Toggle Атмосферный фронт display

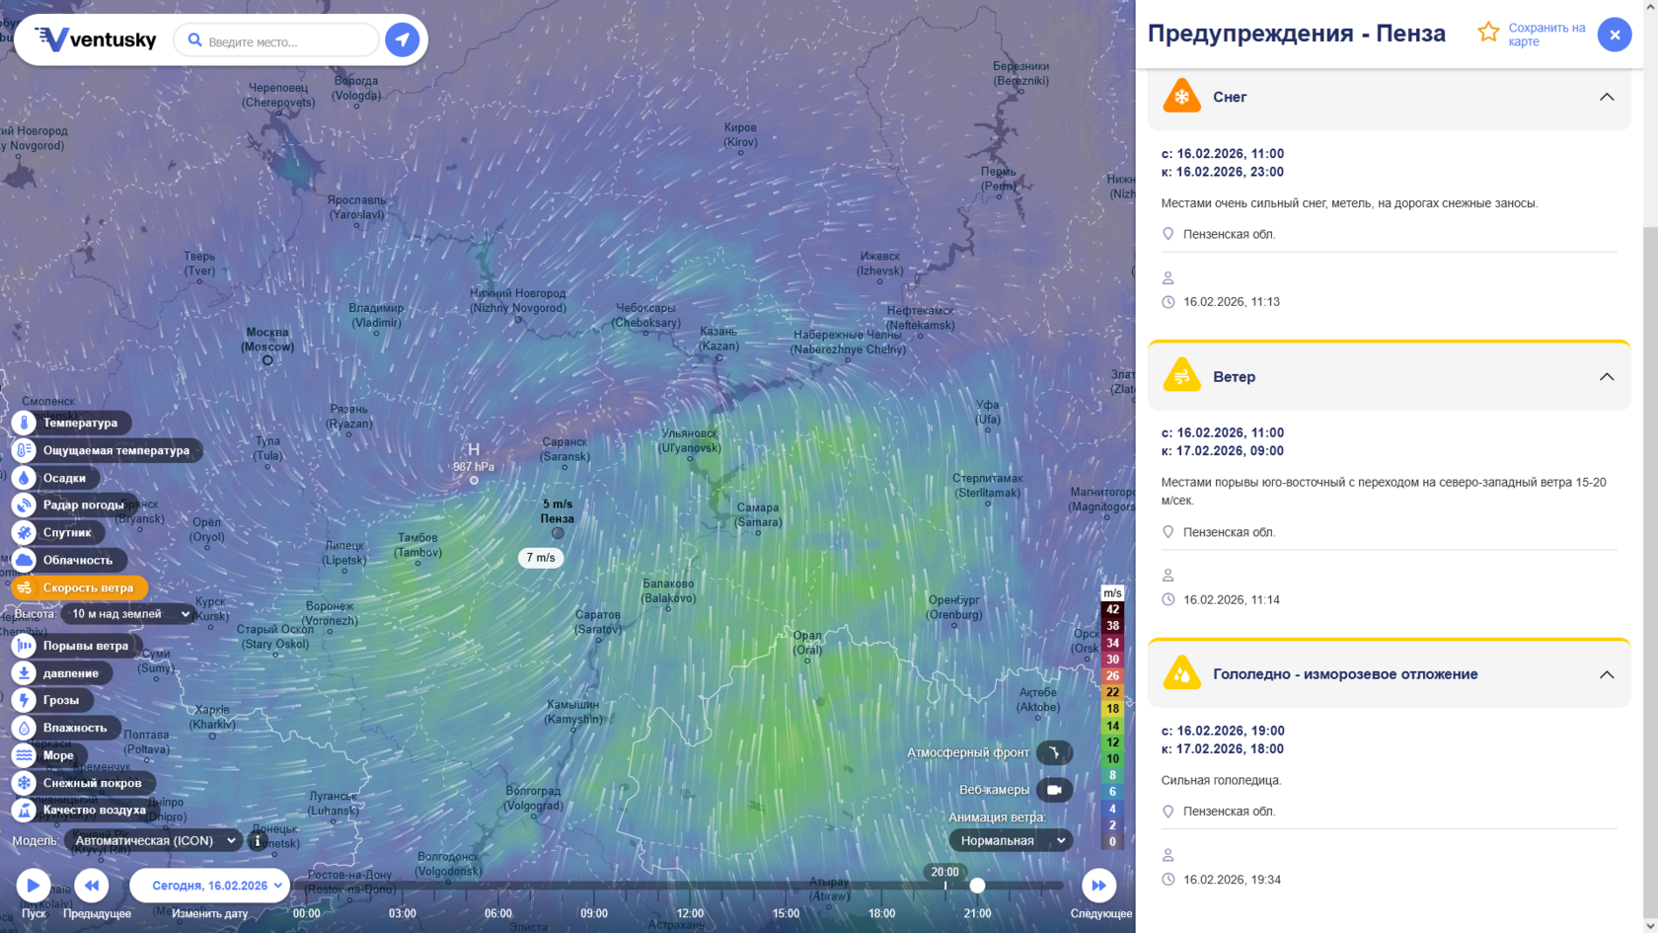coord(1054,752)
